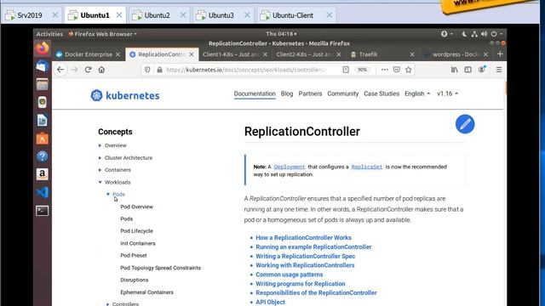Expand the Controllers subsection

click(107, 304)
